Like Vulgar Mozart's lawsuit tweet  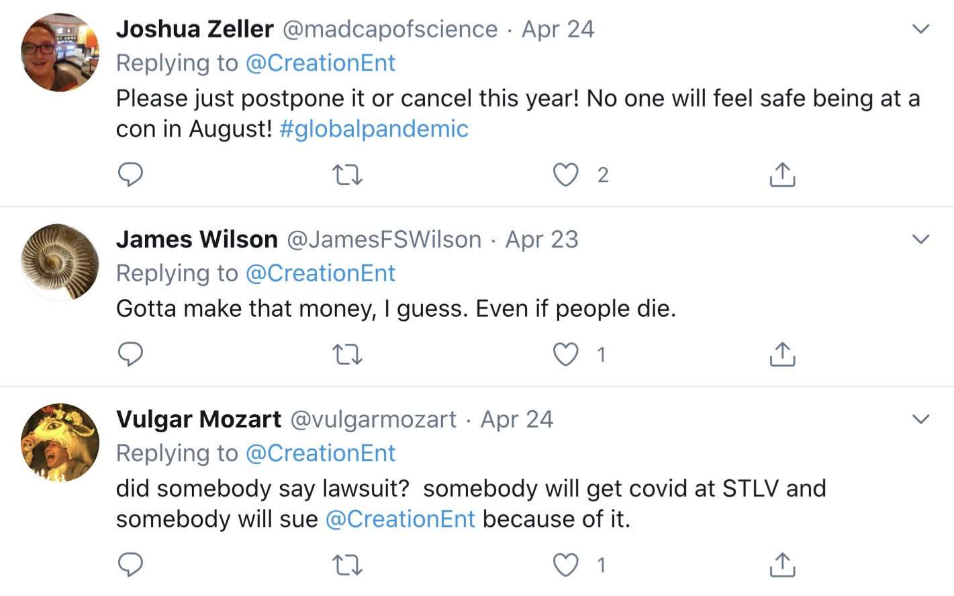[565, 566]
